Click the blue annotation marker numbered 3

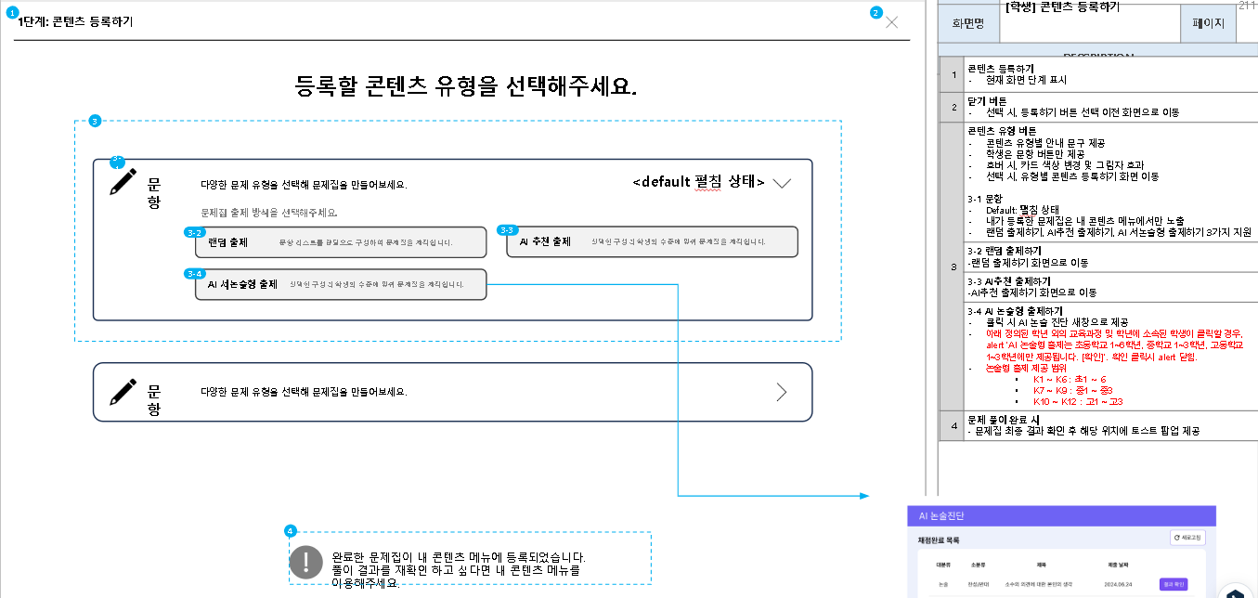[x=94, y=121]
